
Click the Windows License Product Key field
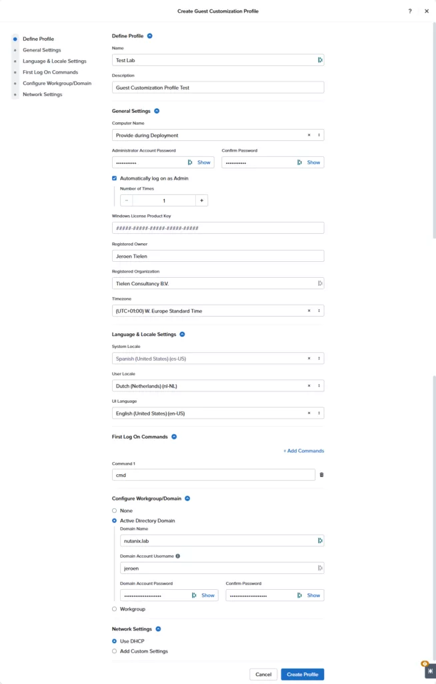pos(218,228)
